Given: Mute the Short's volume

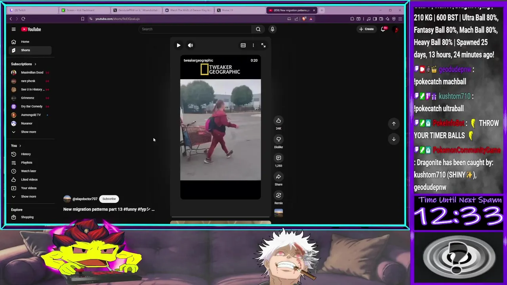Looking at the screenshot, I should click(190, 45).
